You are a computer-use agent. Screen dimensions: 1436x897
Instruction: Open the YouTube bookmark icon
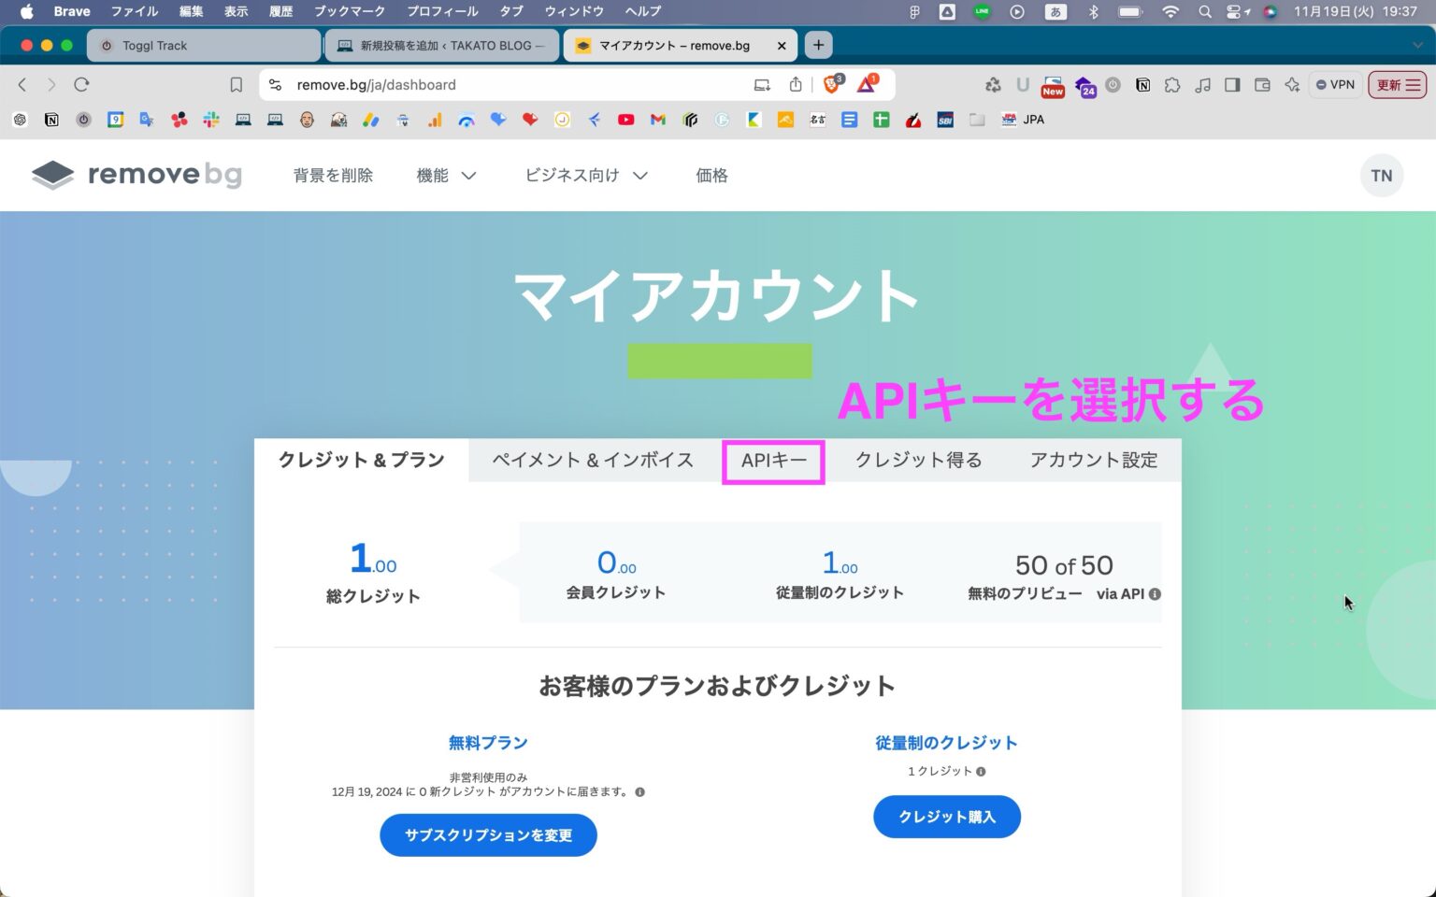click(x=626, y=120)
